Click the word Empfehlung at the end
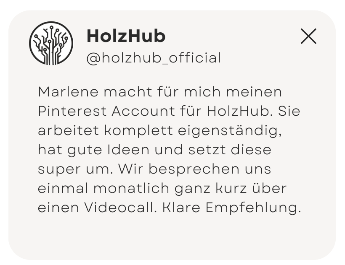 253,208
